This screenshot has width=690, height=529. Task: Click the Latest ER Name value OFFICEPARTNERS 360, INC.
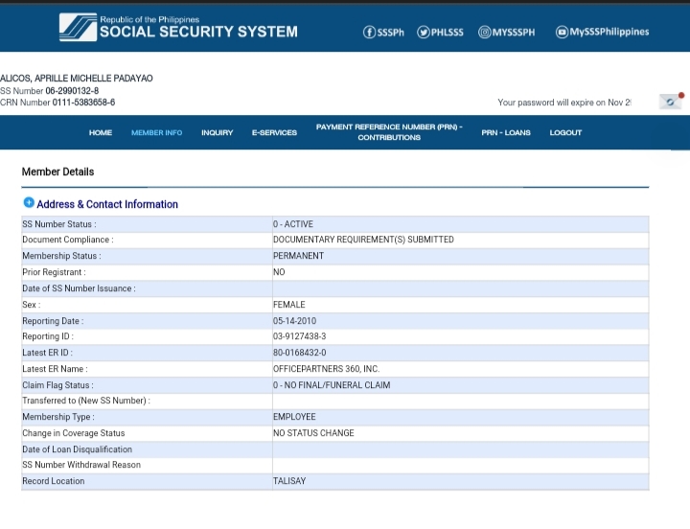tap(326, 369)
